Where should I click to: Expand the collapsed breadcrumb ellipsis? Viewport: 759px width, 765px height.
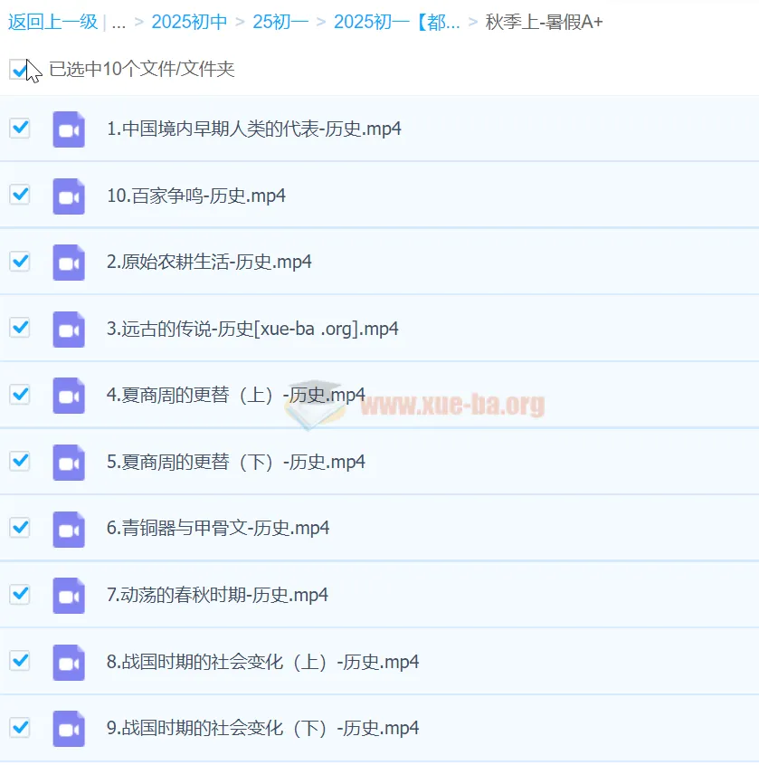coord(119,22)
